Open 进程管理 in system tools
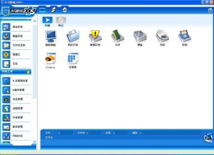 [16, 108]
